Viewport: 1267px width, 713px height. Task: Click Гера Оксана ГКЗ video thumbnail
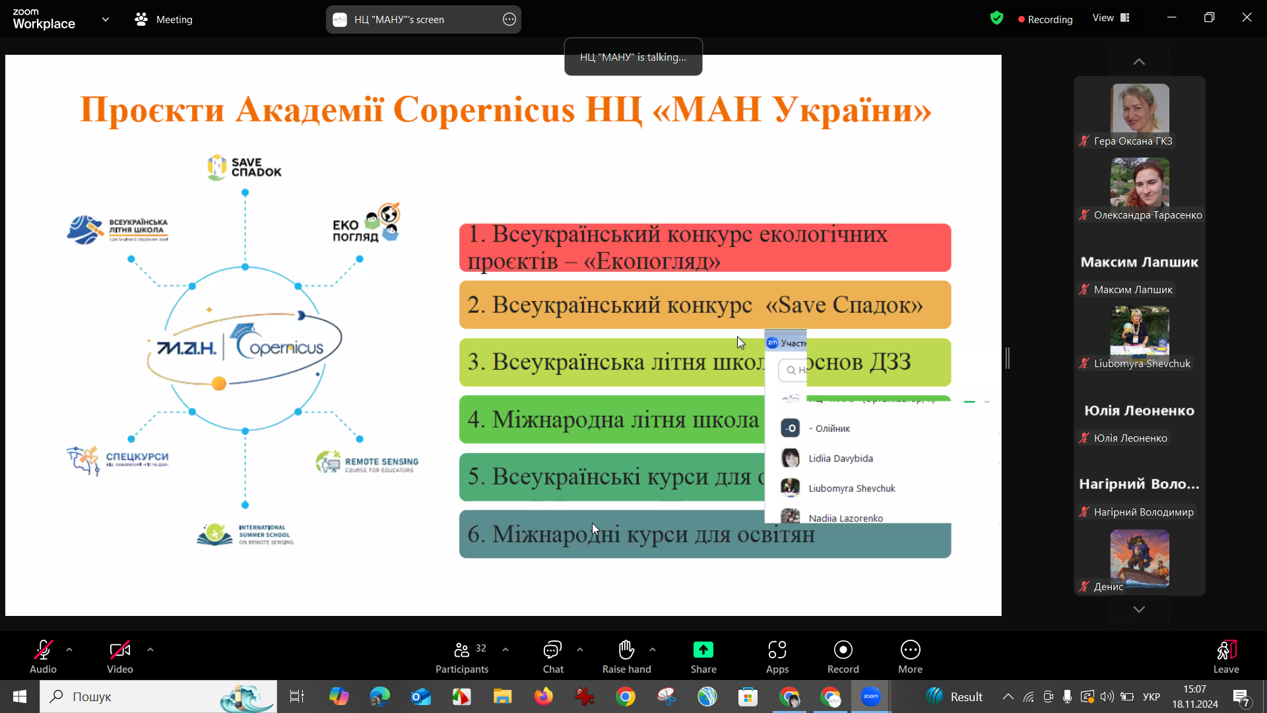1139,109
